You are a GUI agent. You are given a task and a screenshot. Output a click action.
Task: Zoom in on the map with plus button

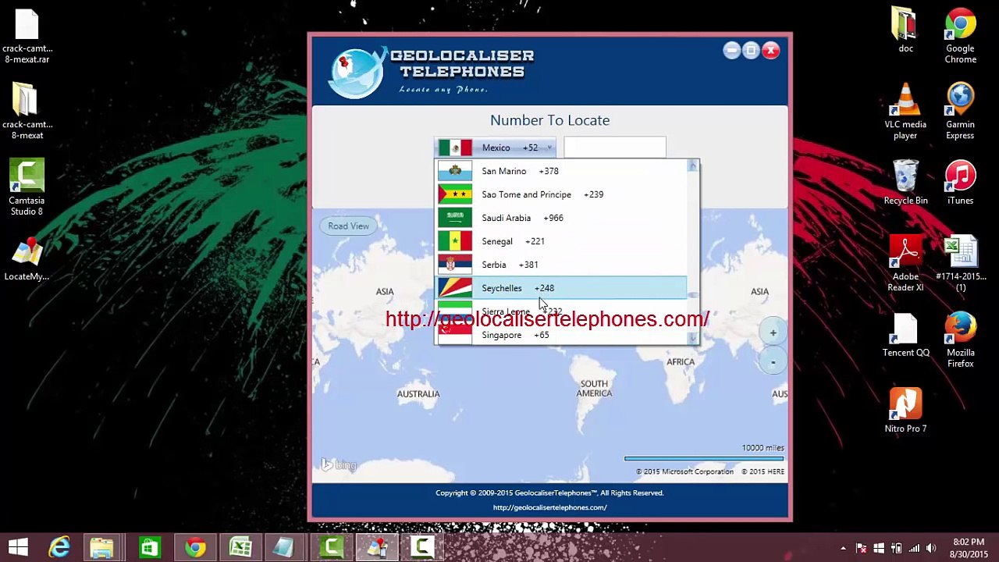[x=773, y=333]
